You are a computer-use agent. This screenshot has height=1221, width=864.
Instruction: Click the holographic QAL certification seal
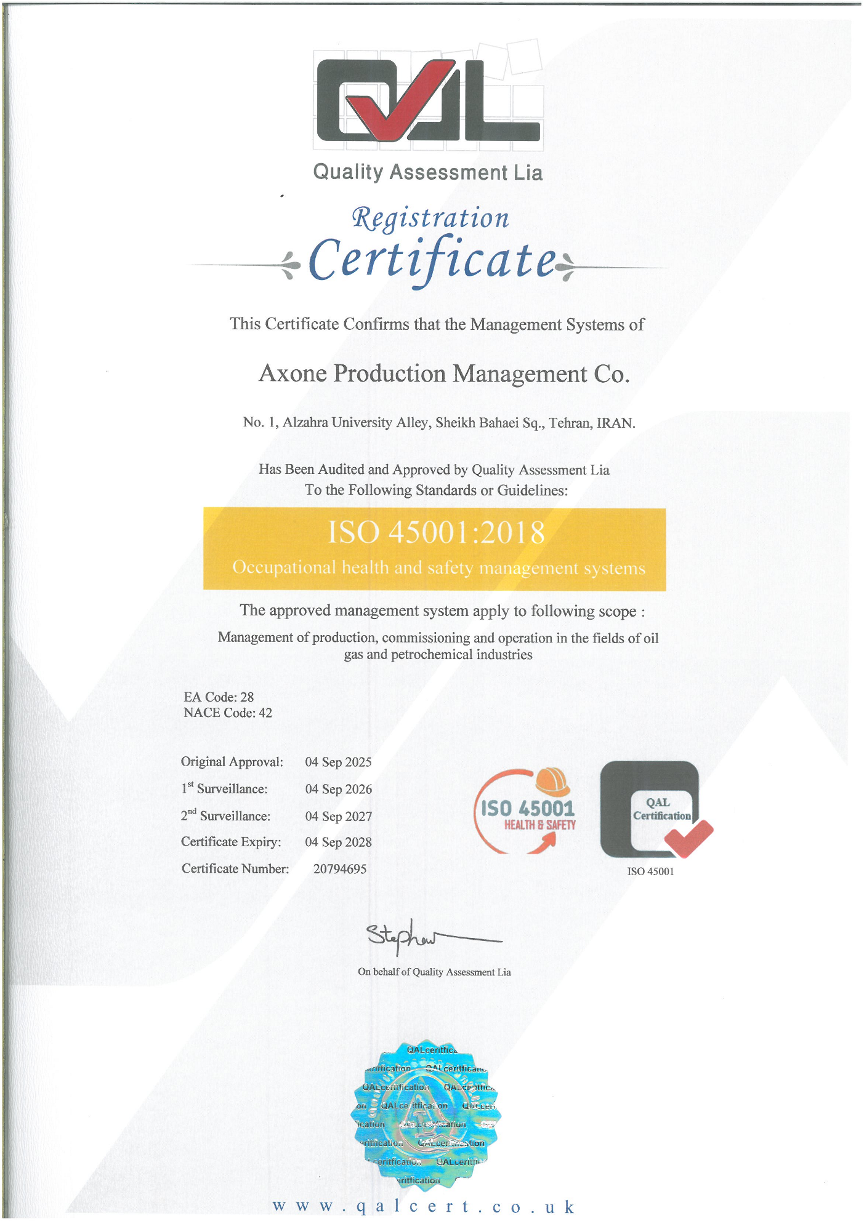point(427,1115)
